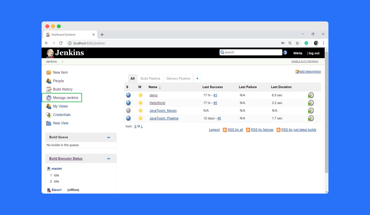The height and width of the screenshot is (215, 370).
Task: Click the RSS for failures feed icon
Action: click(248, 130)
